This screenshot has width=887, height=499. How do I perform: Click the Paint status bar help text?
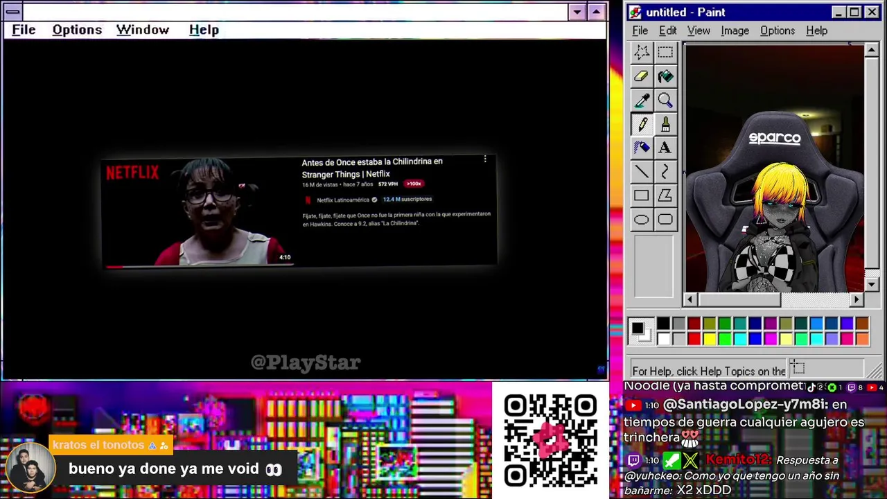tap(709, 371)
